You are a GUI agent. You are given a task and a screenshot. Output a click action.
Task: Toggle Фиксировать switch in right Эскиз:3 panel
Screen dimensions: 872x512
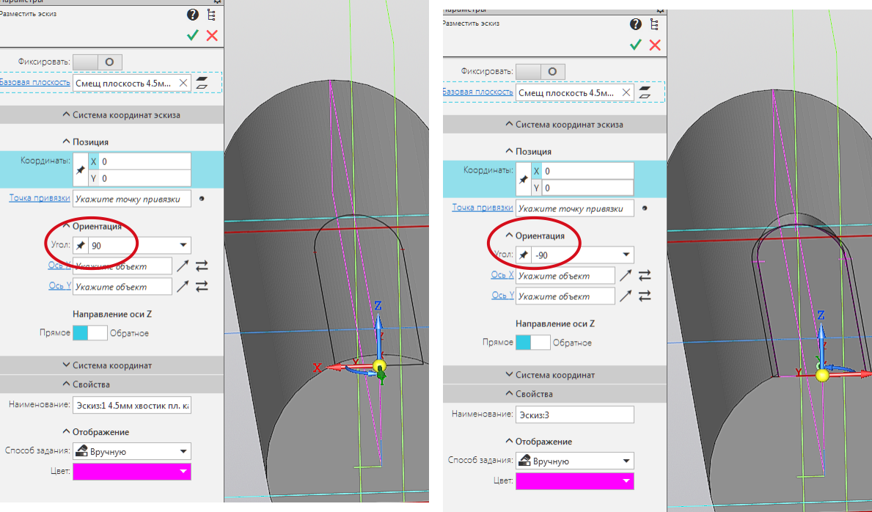pyautogui.click(x=541, y=72)
